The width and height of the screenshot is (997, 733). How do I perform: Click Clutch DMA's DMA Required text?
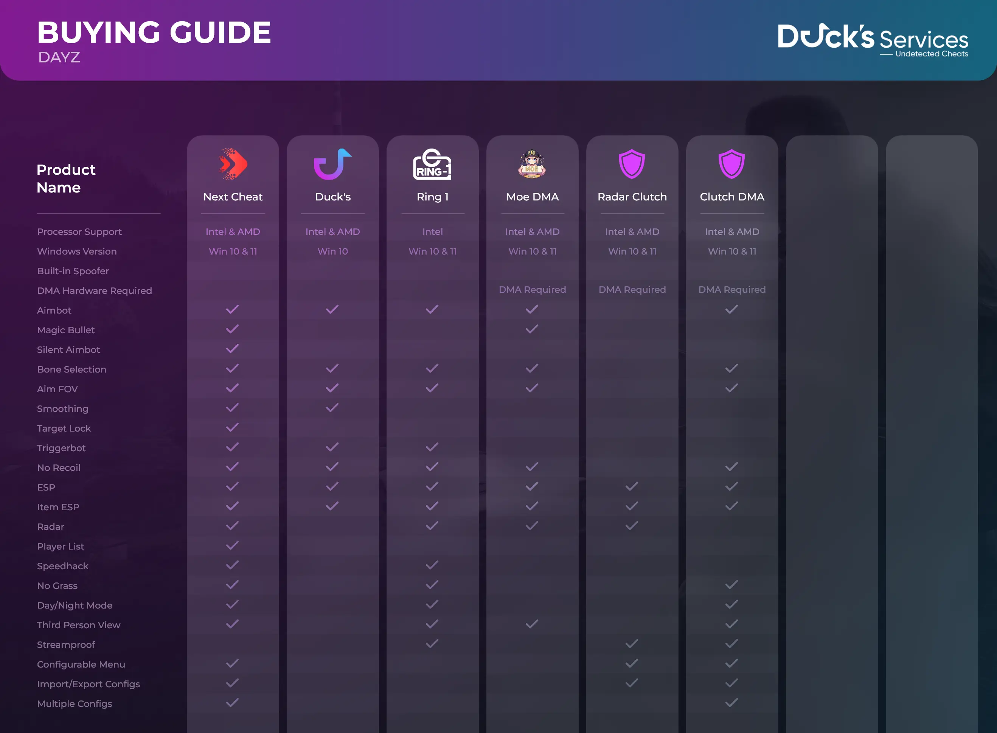click(732, 289)
